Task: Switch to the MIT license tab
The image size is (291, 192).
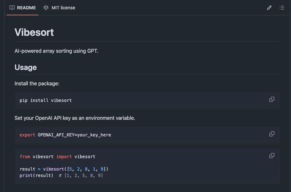Action: click(x=59, y=8)
